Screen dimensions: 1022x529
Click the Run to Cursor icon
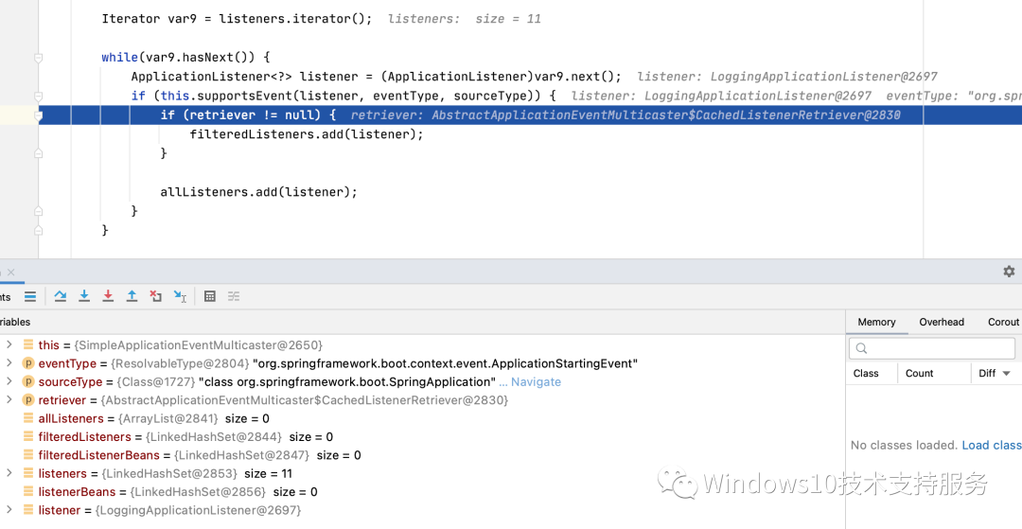click(x=180, y=296)
